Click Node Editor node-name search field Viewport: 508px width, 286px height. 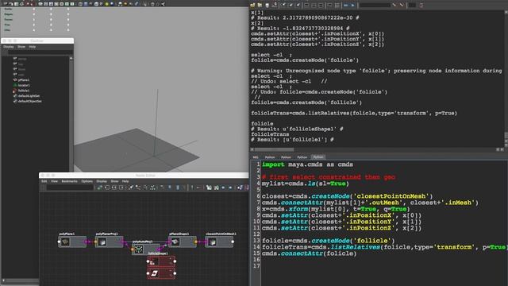pyautogui.click(x=70, y=187)
